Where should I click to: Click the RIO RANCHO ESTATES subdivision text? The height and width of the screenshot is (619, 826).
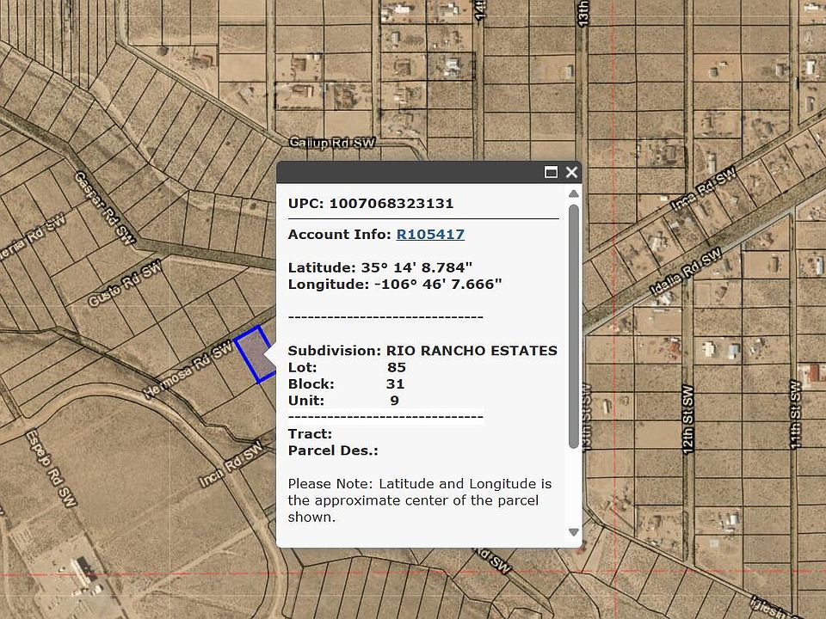[x=472, y=351]
